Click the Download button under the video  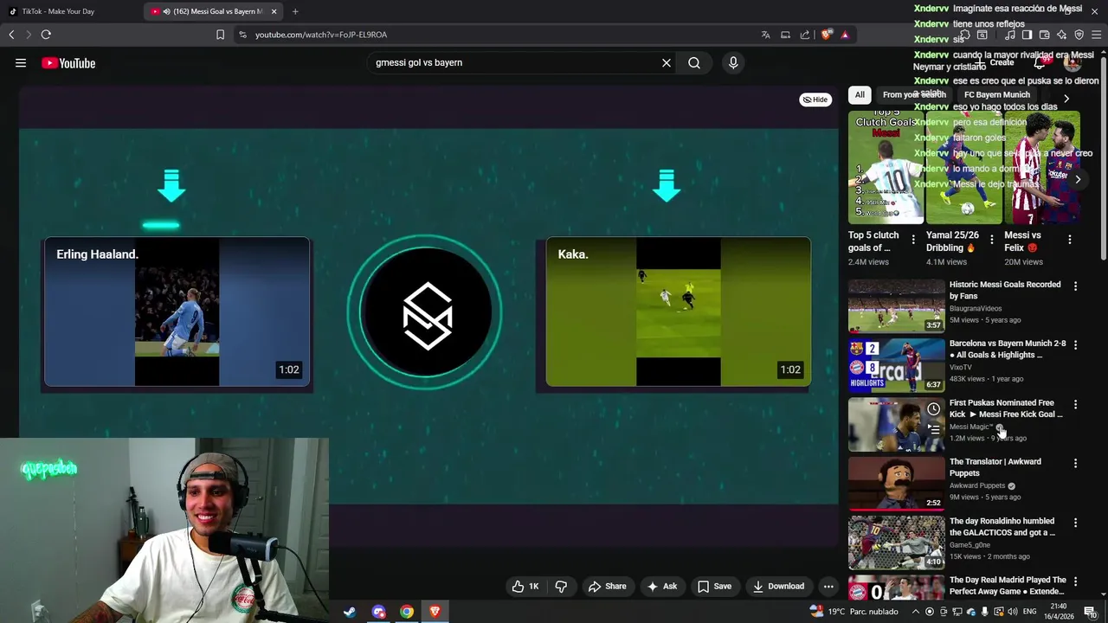pos(778,587)
